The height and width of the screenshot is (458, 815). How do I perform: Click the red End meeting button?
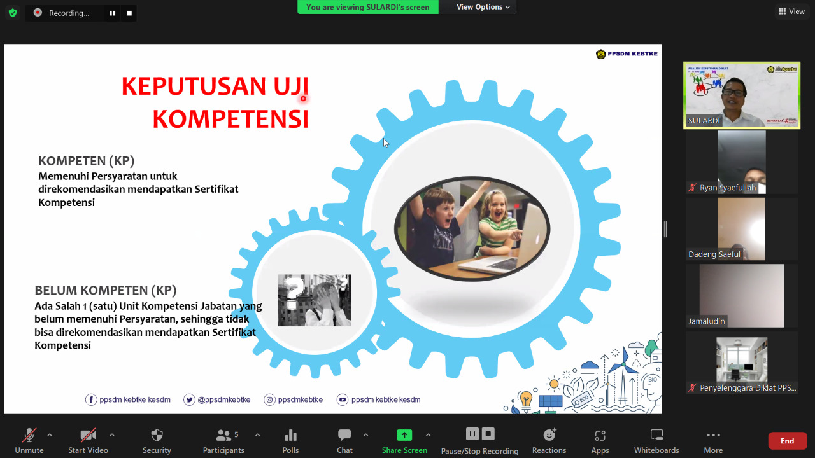[787, 441]
